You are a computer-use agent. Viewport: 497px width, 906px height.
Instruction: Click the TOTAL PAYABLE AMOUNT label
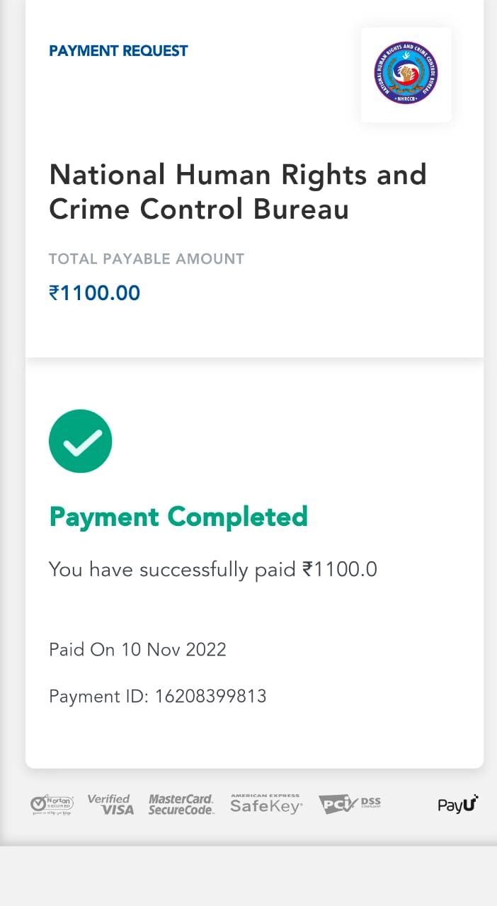coord(147,259)
